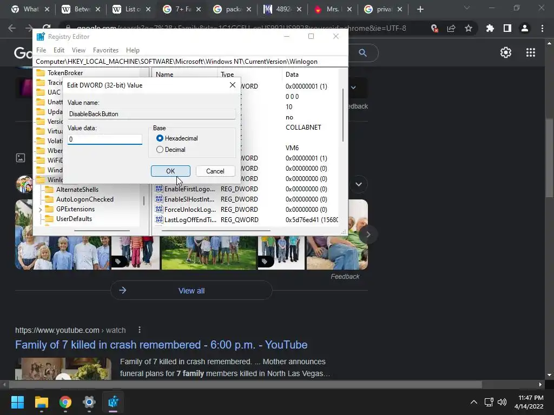Go back in Chrome

click(x=12, y=28)
